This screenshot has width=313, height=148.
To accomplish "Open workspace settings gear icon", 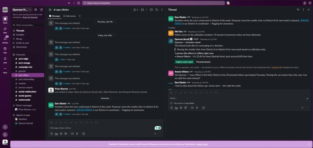I will 35,10.
